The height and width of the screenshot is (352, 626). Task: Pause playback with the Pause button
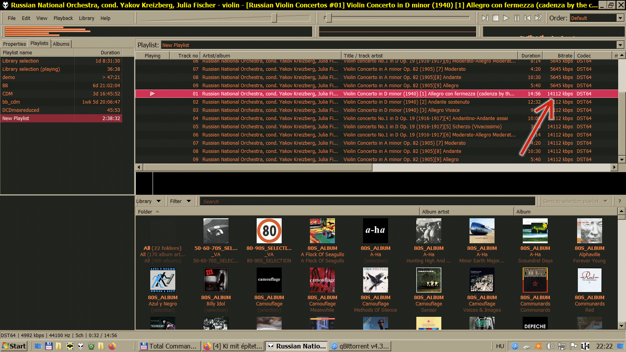coord(517,18)
